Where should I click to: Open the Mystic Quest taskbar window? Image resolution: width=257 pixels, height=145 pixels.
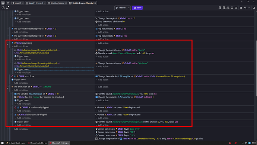click(16, 143)
